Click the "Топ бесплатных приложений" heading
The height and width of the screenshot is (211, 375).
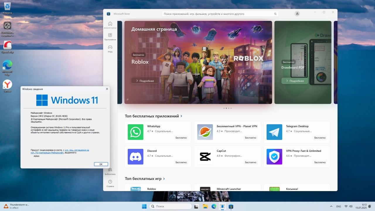point(152,116)
